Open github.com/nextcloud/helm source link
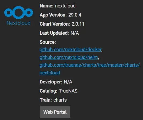This screenshot has width=143, height=120. (69, 57)
